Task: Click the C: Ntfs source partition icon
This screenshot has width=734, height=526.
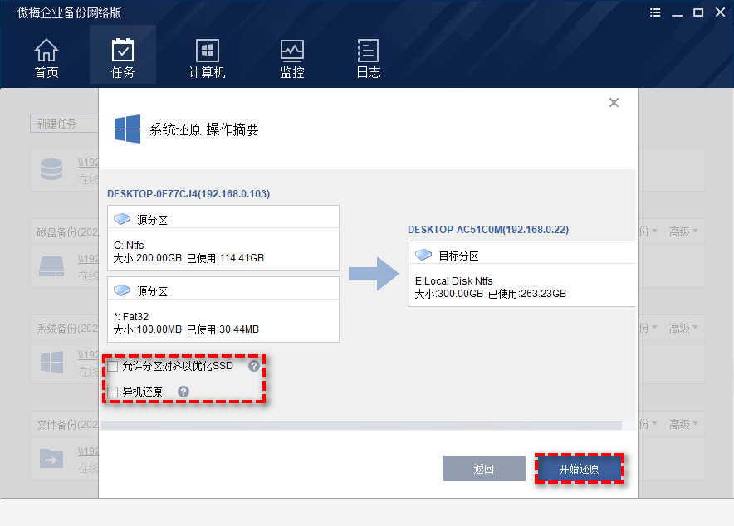Action: tap(123, 220)
